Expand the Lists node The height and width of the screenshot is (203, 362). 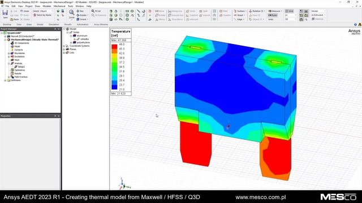(64, 52)
